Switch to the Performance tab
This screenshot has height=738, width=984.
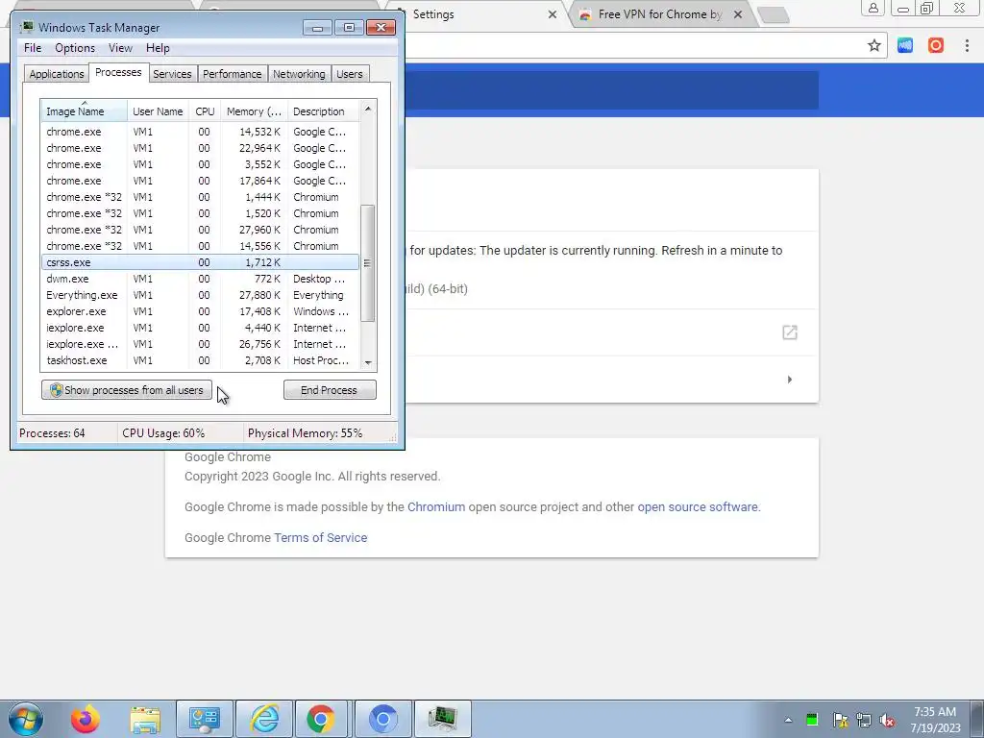click(232, 74)
